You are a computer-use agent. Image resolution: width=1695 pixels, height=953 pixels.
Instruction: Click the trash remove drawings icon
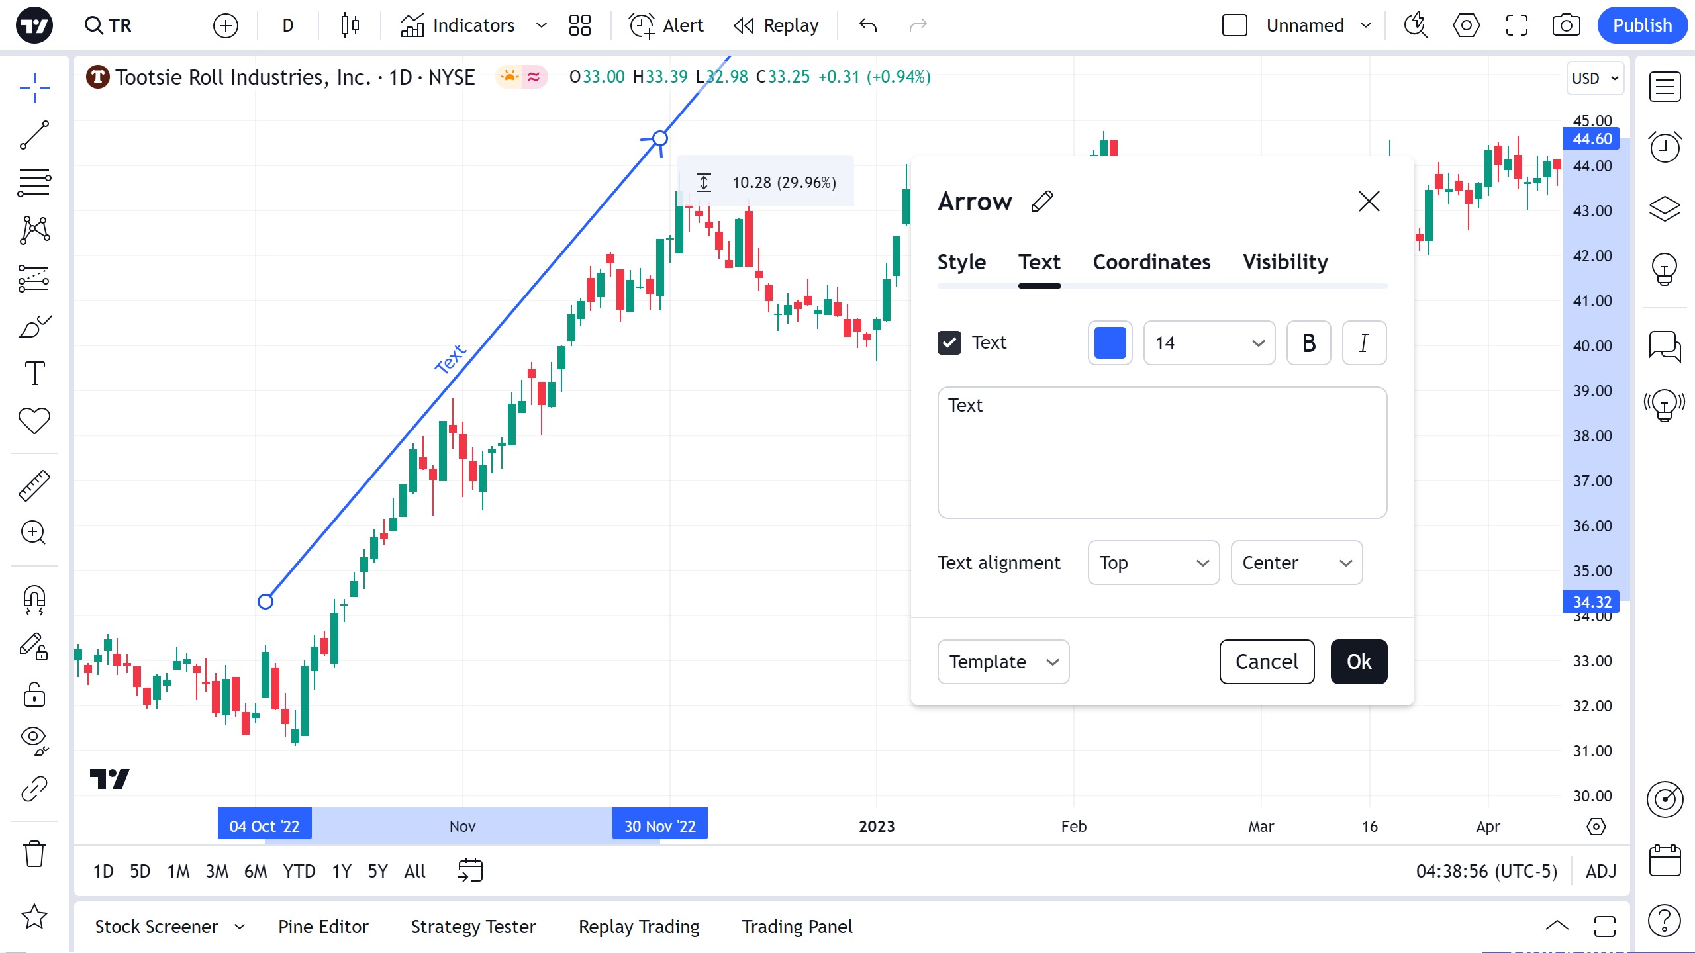click(34, 854)
